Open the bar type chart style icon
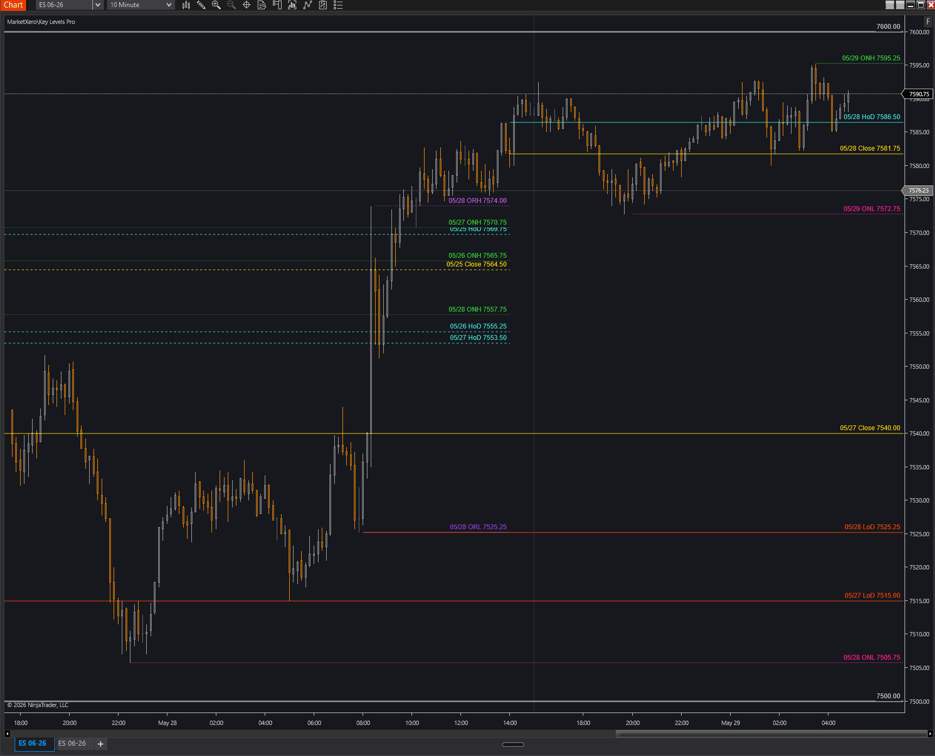Viewport: 935px width, 756px height. tap(186, 5)
